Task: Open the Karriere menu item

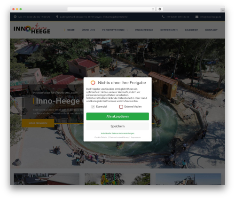Action: 191,30
